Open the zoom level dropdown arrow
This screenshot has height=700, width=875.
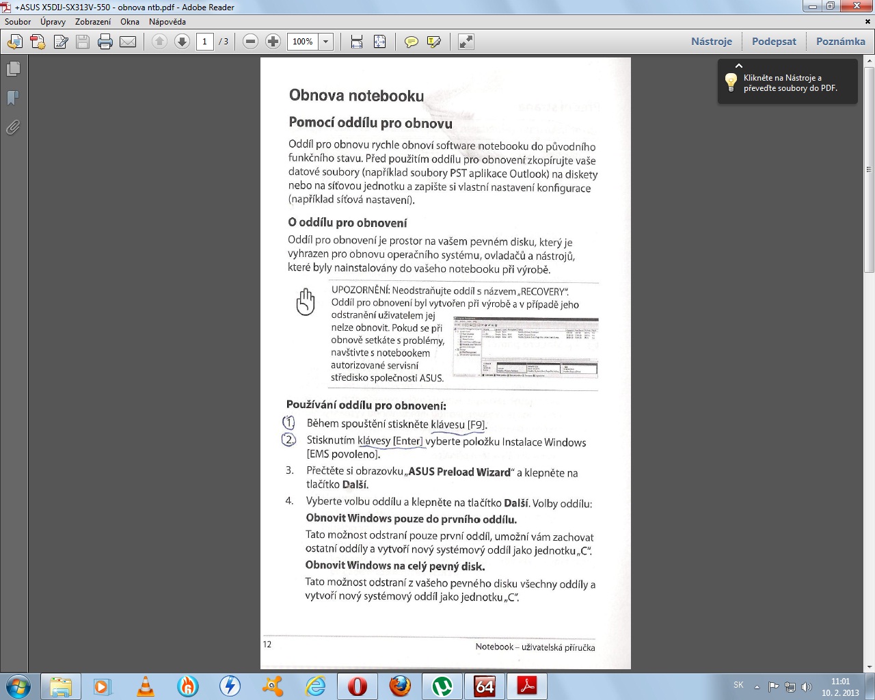(326, 42)
